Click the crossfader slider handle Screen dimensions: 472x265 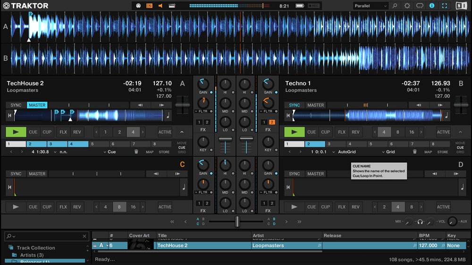(237, 221)
